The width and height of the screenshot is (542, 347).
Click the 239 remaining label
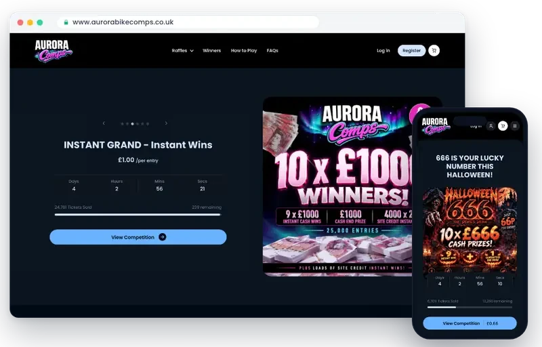207,207
